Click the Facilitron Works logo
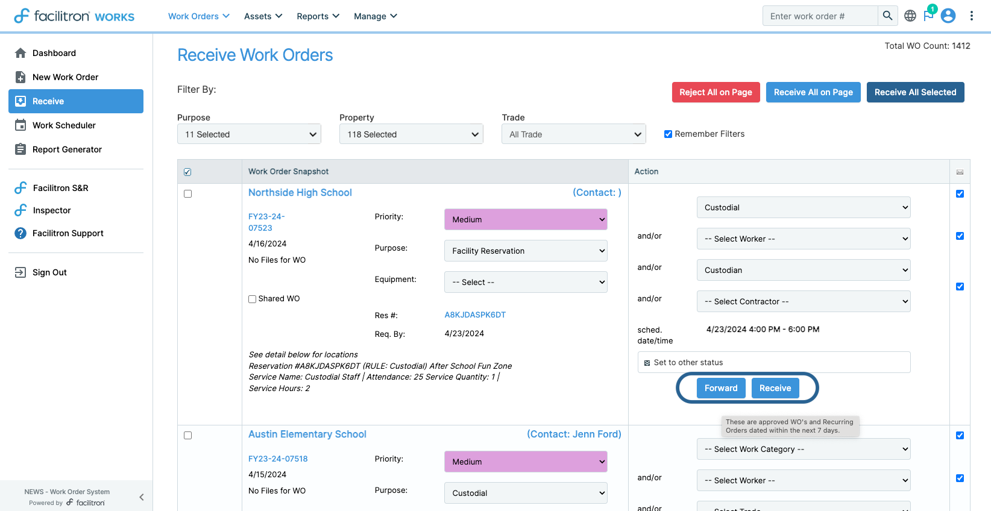The width and height of the screenshot is (991, 511). pos(74,16)
